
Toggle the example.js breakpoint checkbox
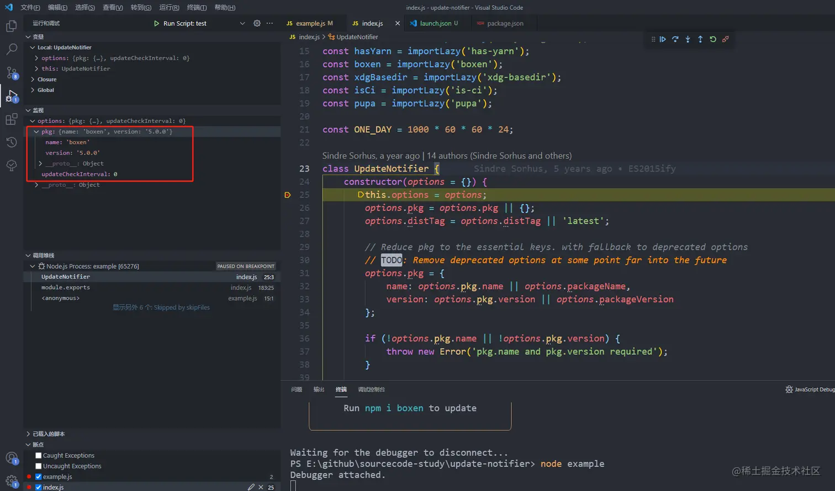pyautogui.click(x=39, y=477)
